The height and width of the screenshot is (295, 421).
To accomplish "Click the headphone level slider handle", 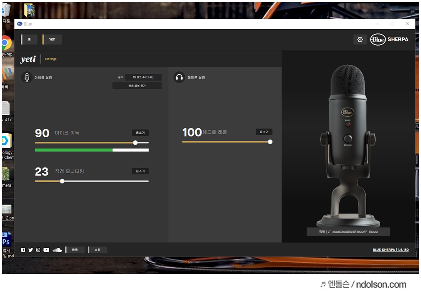I will point(270,142).
